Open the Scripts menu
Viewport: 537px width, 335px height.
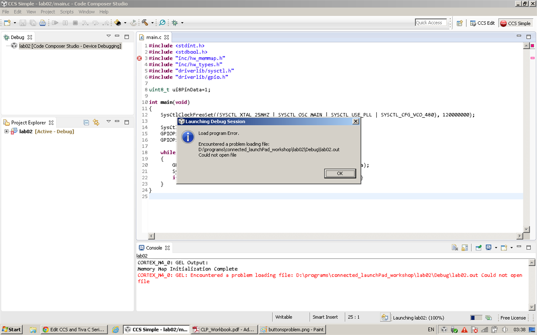(67, 12)
